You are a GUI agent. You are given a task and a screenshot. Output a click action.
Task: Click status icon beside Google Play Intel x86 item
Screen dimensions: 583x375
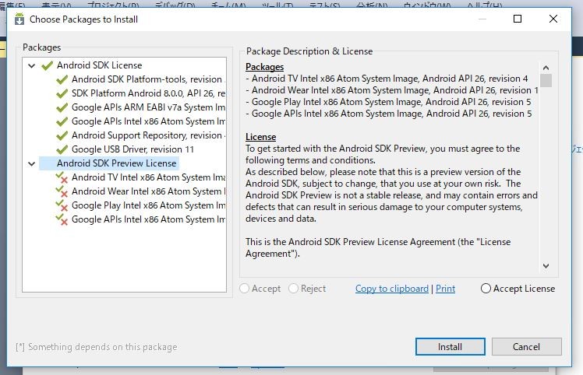point(62,205)
